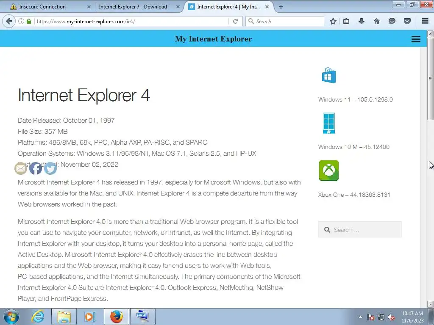
Task: Close the Internet Explorer 7 - Download tab
Action: tap(178, 7)
